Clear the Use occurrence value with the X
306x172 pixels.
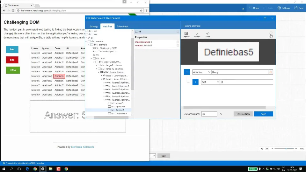(x=221, y=114)
